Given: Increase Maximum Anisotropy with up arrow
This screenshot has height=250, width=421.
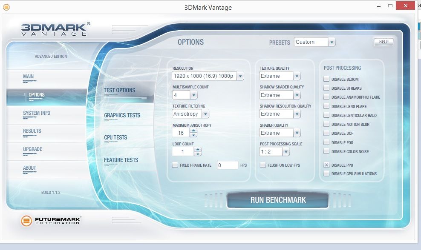Looking at the screenshot, I should [x=193, y=131].
